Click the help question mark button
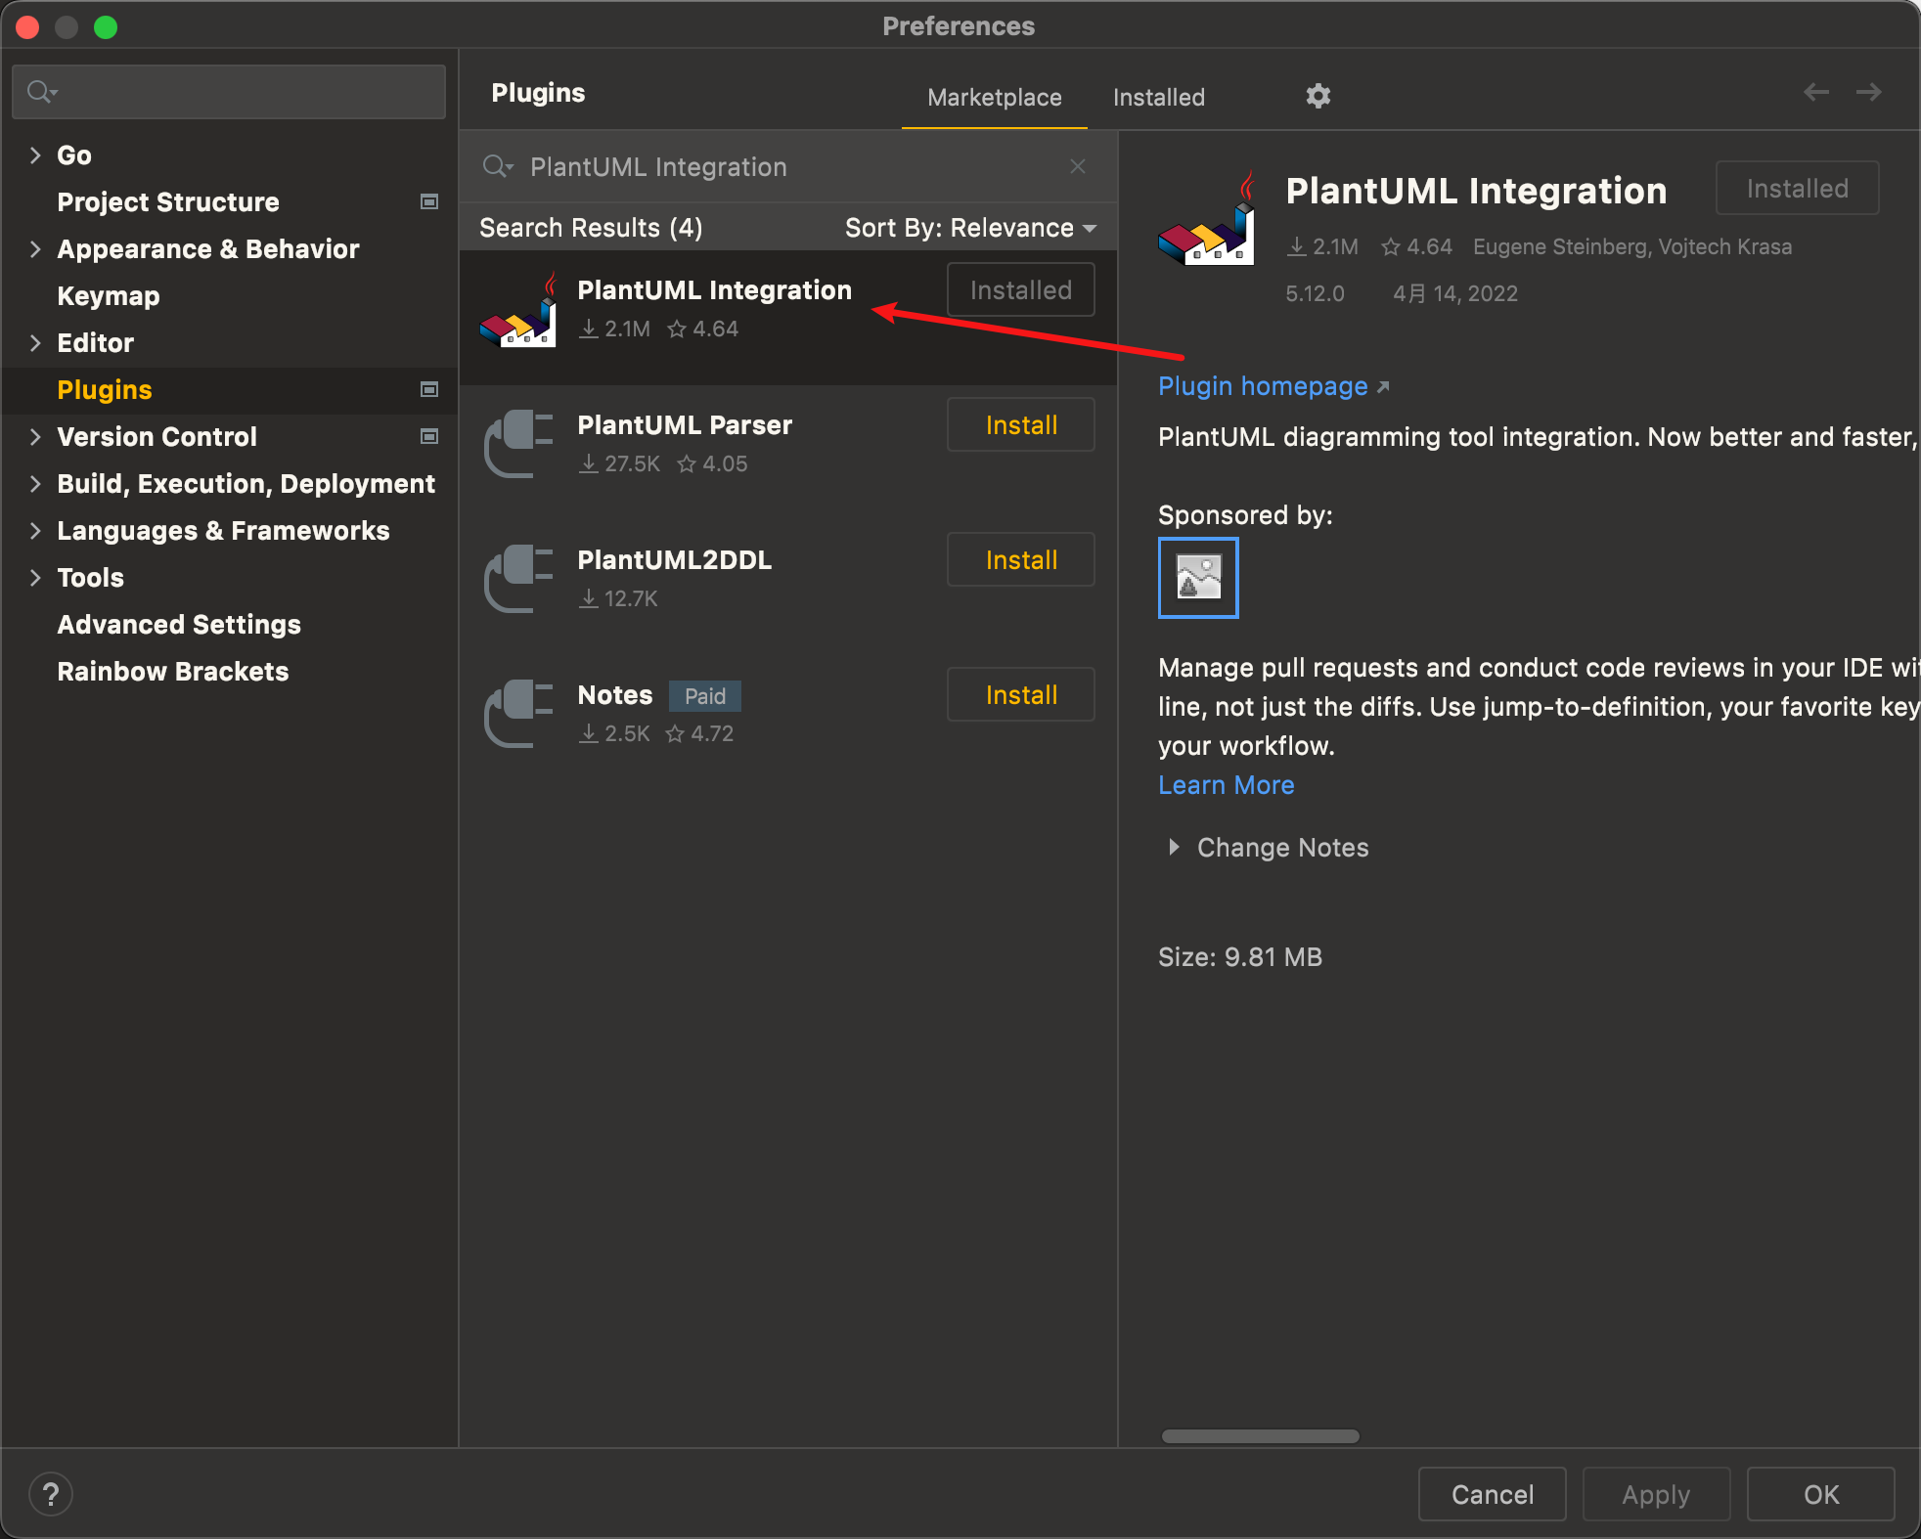1921x1539 pixels. (51, 1493)
